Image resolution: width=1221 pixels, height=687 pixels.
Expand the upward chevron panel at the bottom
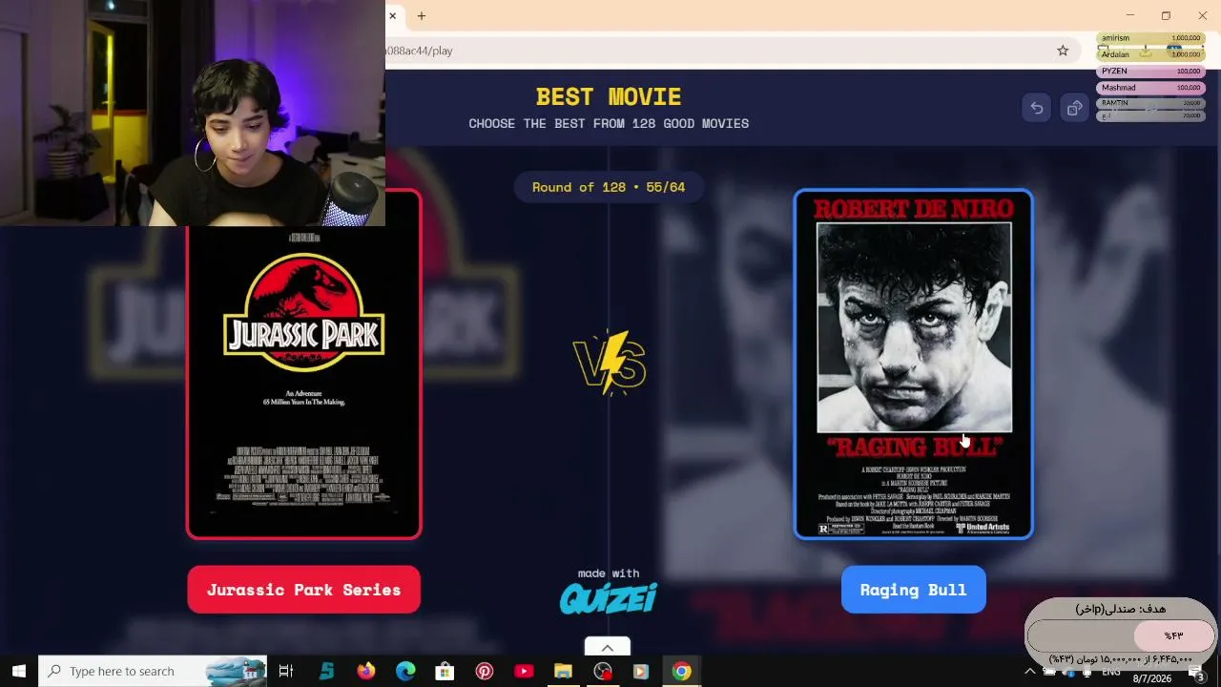pos(608,648)
